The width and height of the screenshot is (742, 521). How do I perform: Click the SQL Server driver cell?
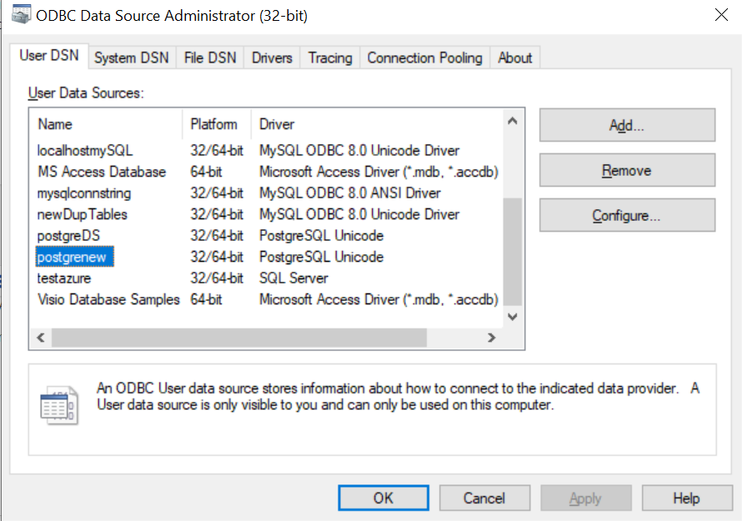[293, 278]
